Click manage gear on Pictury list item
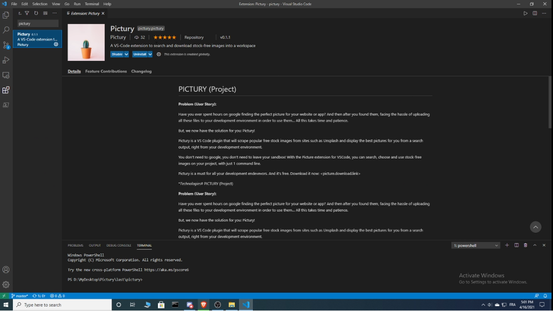The image size is (553, 311). tap(56, 44)
